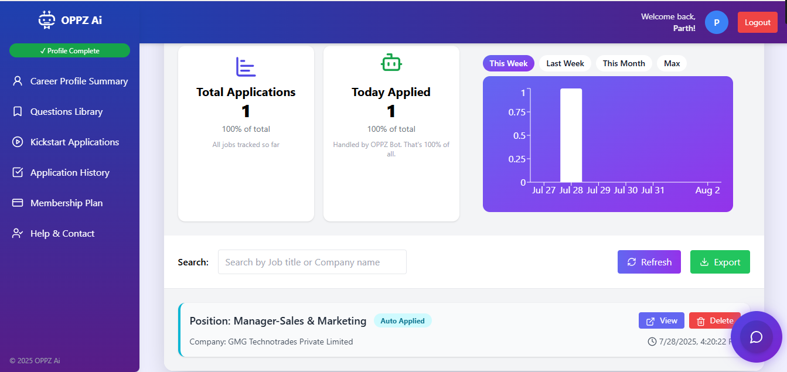The width and height of the screenshot is (787, 372).
Task: Click the P user avatar circle
Action: coord(716,22)
